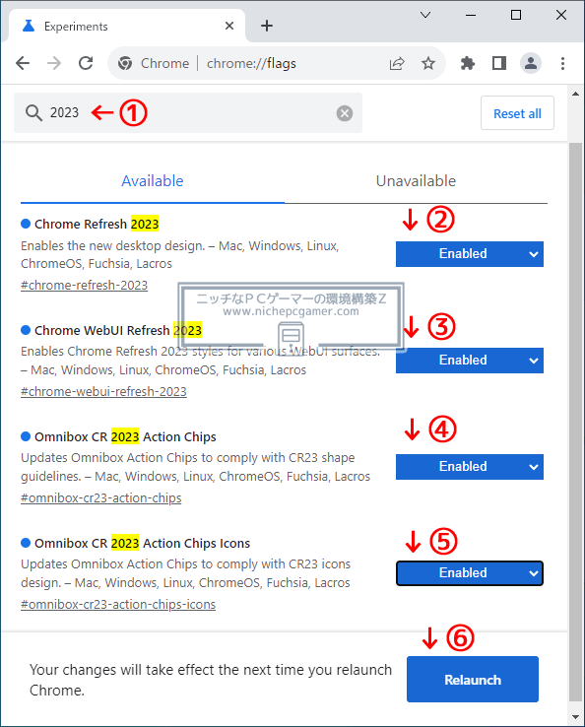Click the Reset all button
Screen dimensions: 585x727
pyautogui.click(x=517, y=113)
